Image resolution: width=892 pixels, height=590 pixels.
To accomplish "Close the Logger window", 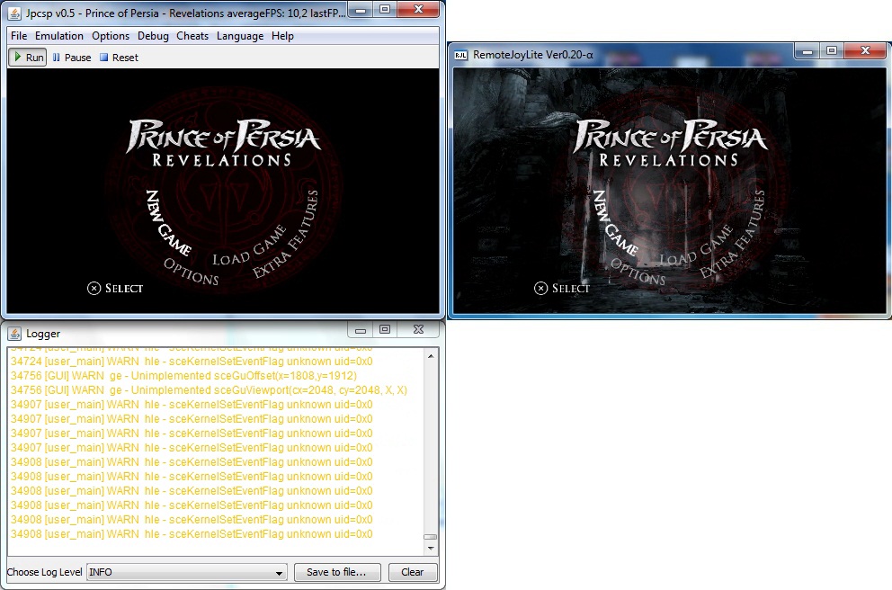I will [x=418, y=330].
